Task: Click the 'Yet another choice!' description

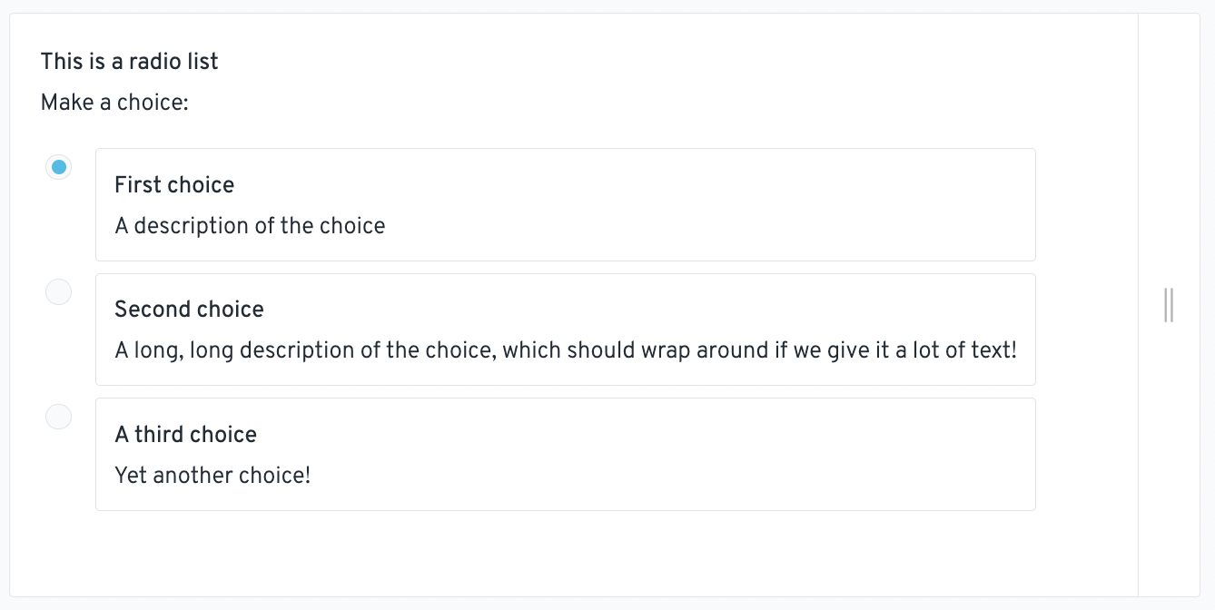Action: [x=212, y=476]
